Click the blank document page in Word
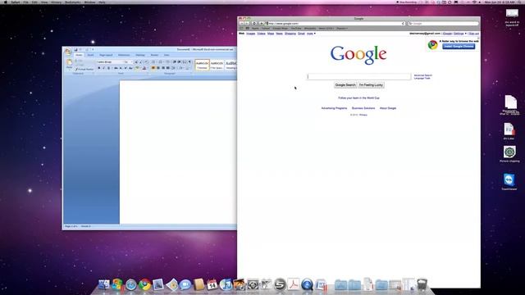 click(x=178, y=152)
